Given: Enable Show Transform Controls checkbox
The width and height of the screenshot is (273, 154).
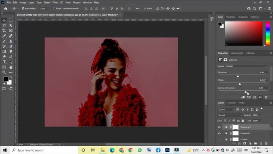Looking at the screenshot, I should [54, 9].
